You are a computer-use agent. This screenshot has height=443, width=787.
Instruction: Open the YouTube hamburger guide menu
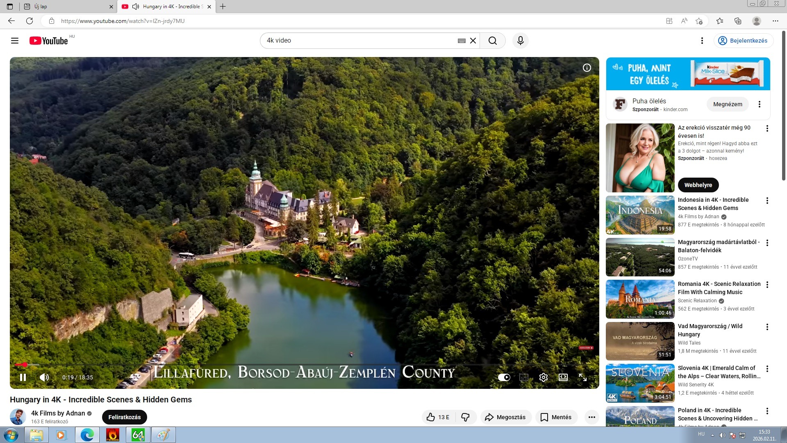15,41
